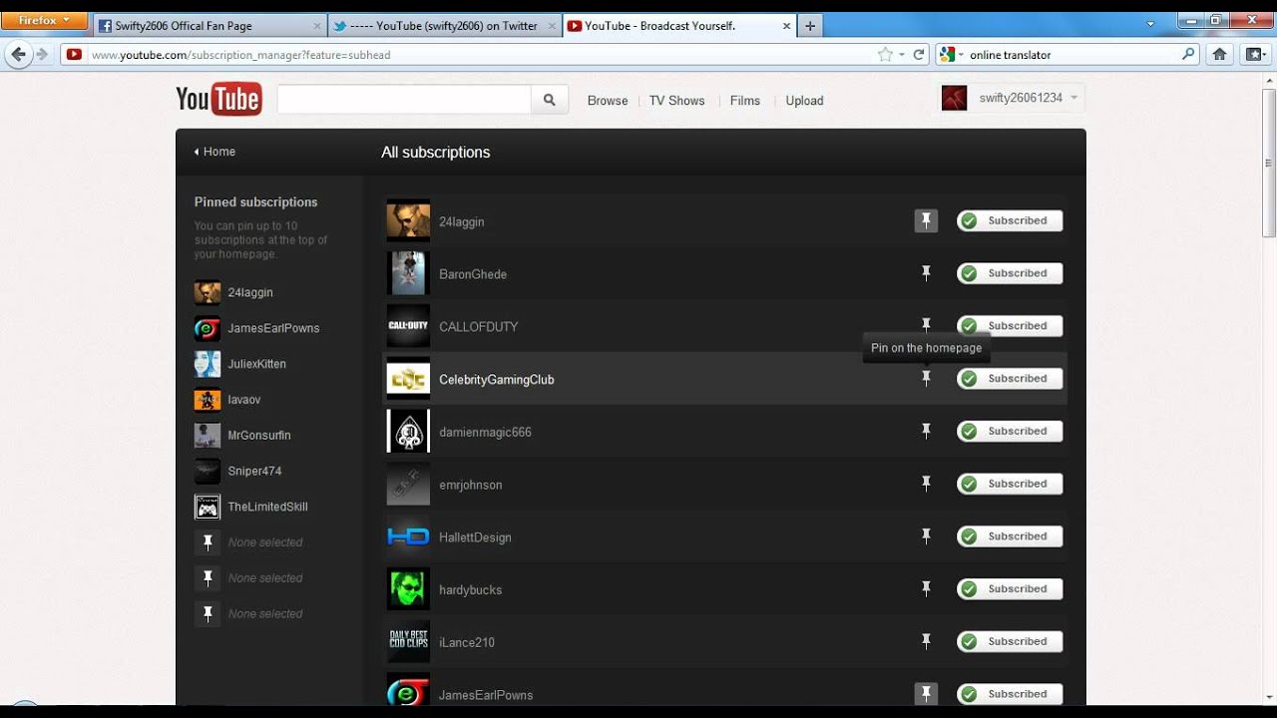Click Subscribed button for iLance210

[x=1010, y=641]
